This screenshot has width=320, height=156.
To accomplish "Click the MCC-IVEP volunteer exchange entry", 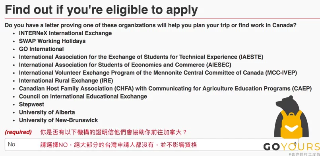I will [158, 73].
